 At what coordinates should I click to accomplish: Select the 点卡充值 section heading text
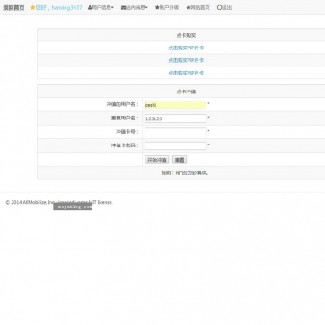186,92
